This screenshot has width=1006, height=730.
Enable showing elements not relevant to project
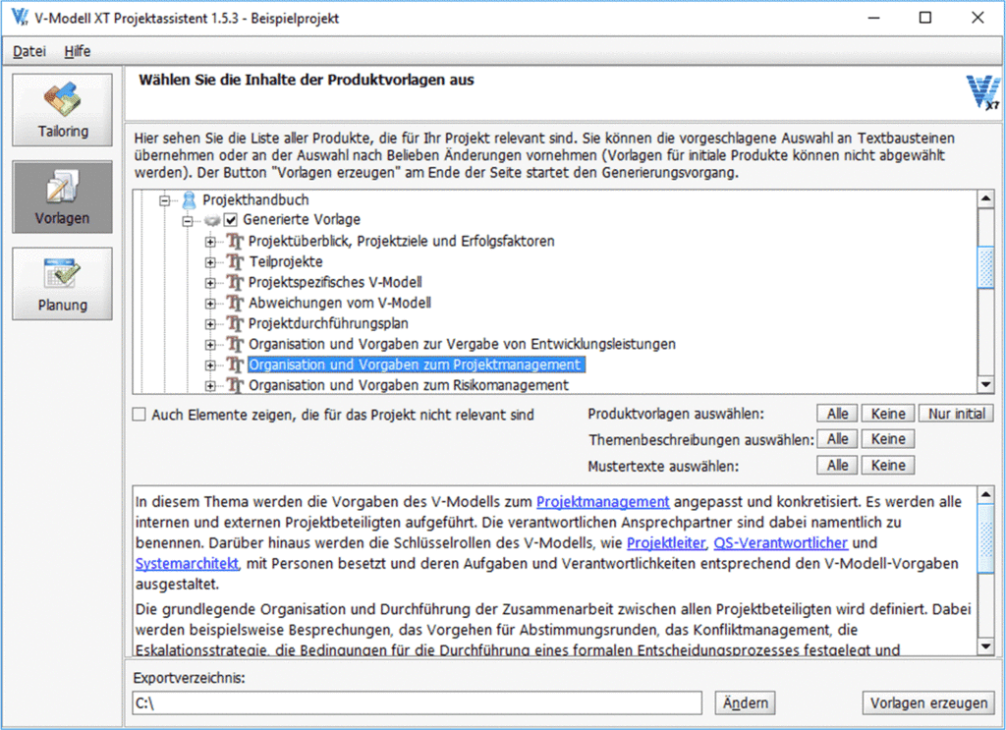coord(139,415)
